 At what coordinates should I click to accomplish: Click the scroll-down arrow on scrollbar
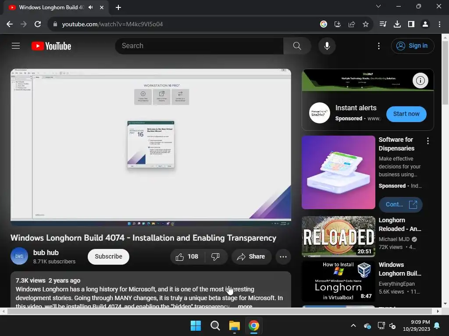click(445, 304)
